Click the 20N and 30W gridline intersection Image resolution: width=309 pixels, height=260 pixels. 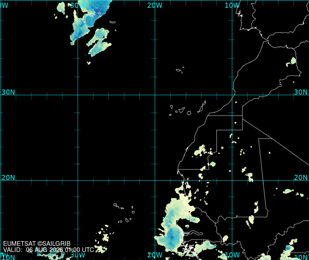pyautogui.click(x=78, y=180)
